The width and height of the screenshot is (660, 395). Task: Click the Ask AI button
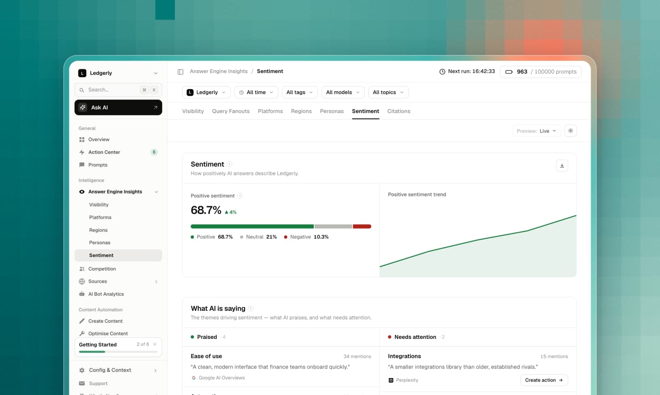118,107
